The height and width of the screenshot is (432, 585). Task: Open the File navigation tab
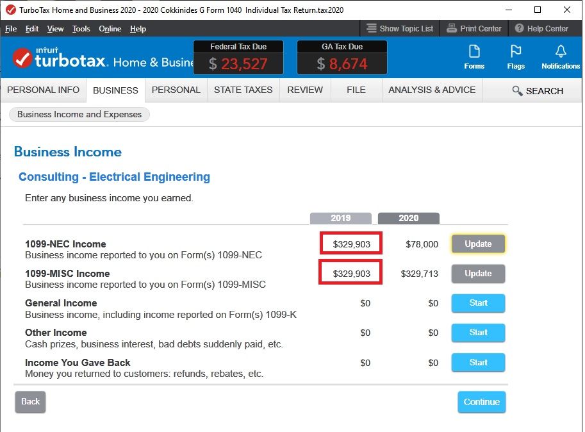point(356,90)
